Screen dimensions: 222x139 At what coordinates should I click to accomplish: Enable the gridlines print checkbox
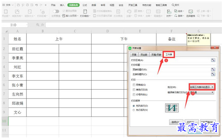click(134, 85)
